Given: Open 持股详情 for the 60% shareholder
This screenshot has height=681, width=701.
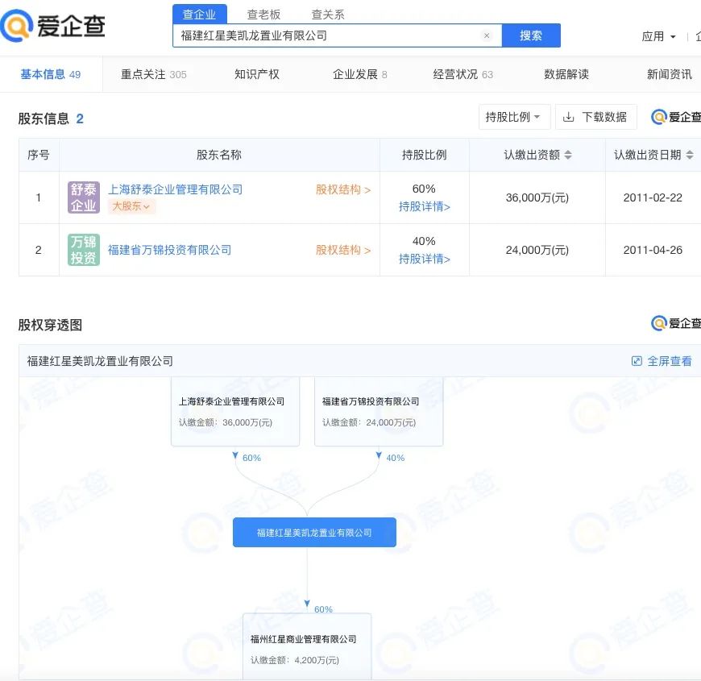Looking at the screenshot, I should point(425,206).
